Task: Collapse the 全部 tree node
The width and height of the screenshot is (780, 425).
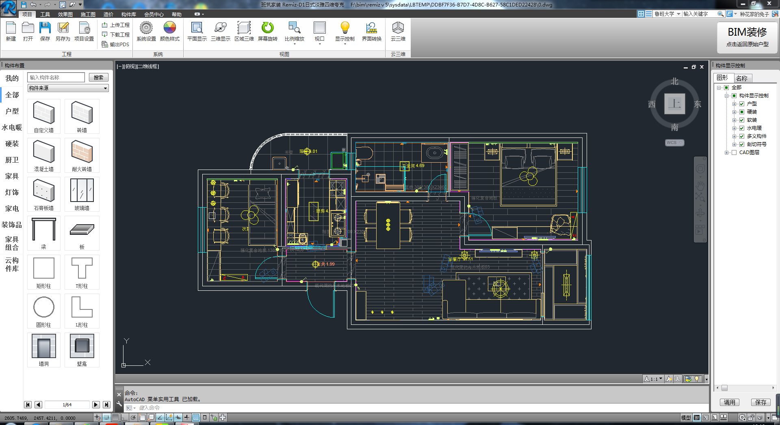Action: click(x=719, y=88)
